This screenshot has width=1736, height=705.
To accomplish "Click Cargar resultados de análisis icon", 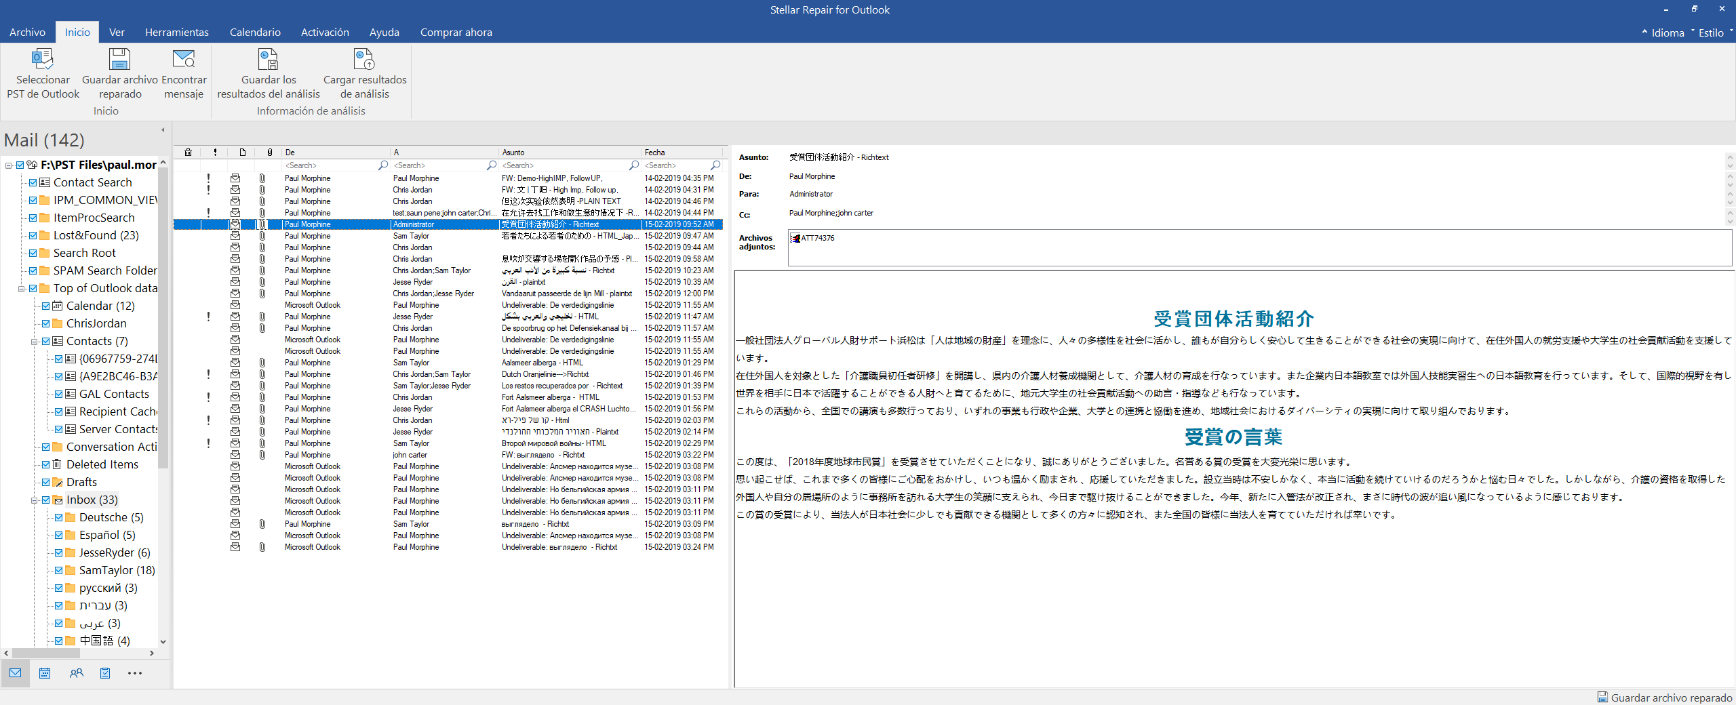I will (365, 60).
